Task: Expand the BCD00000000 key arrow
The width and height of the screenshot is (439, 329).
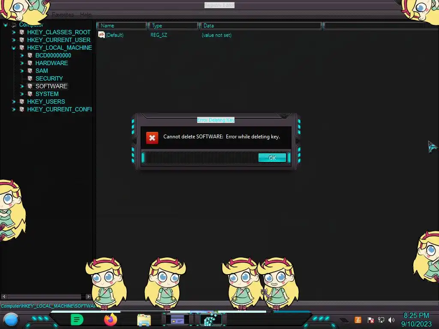Action: [x=22, y=55]
